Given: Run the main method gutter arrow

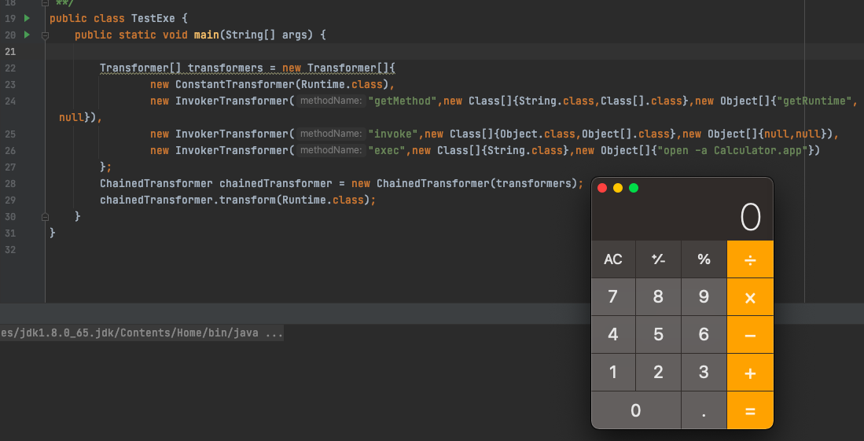Looking at the screenshot, I should 27,35.
